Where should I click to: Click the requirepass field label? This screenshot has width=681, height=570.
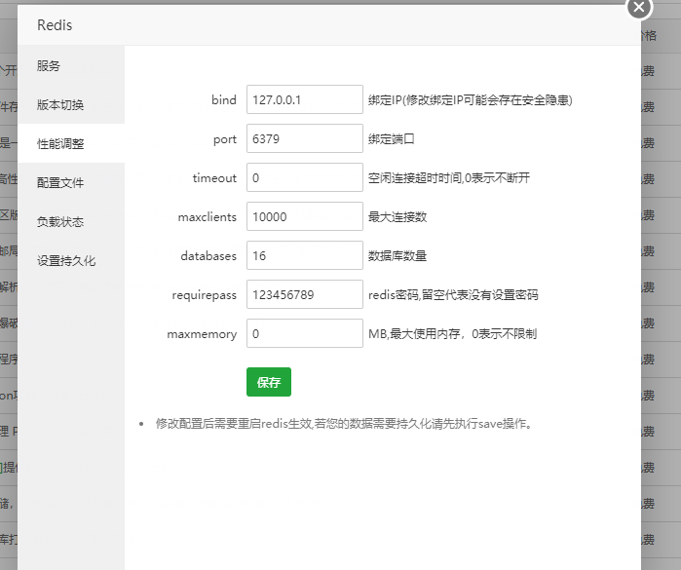click(x=205, y=295)
